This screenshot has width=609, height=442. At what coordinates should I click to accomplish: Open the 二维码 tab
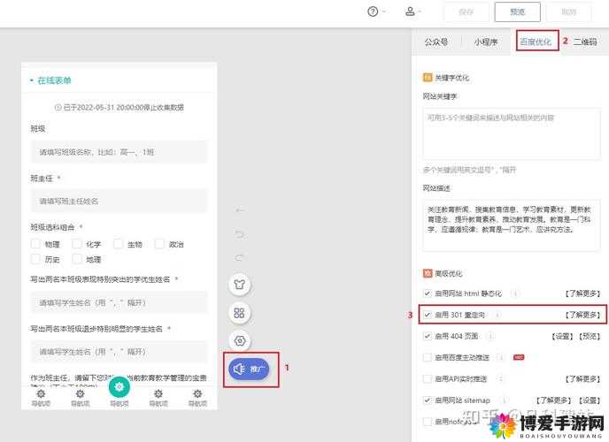585,42
